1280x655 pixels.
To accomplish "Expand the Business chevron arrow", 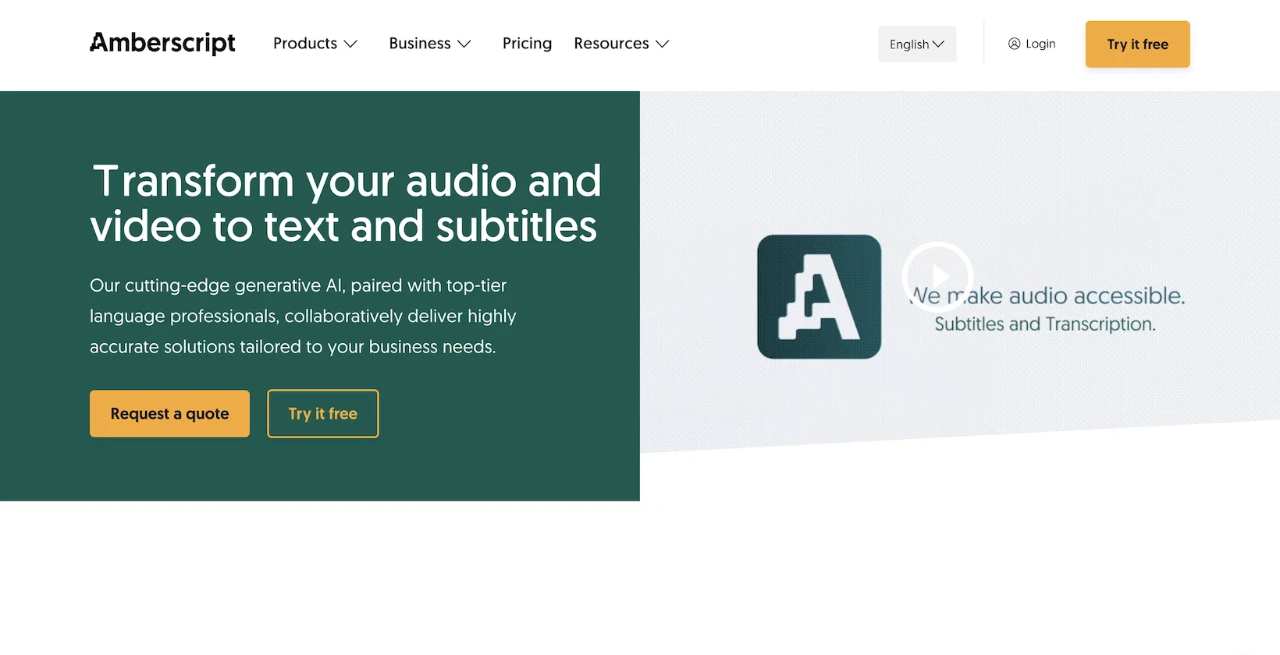I will coord(464,44).
